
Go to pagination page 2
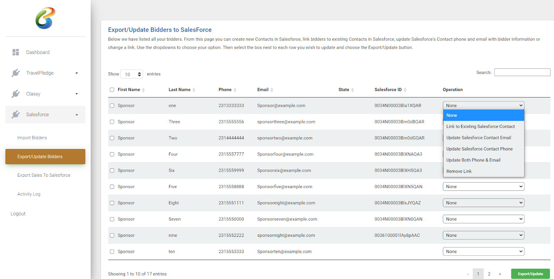point(489,274)
